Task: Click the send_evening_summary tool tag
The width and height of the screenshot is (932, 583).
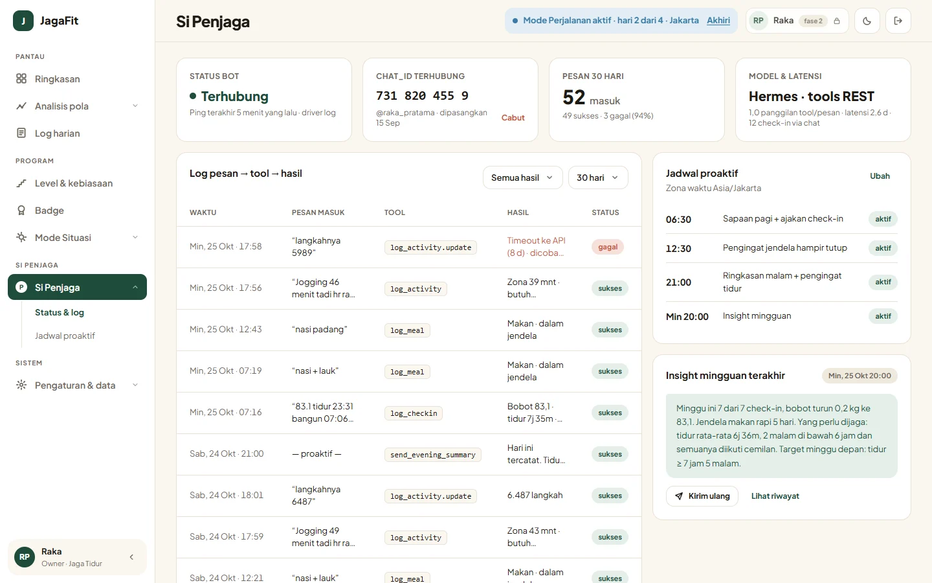Action: 432,455
